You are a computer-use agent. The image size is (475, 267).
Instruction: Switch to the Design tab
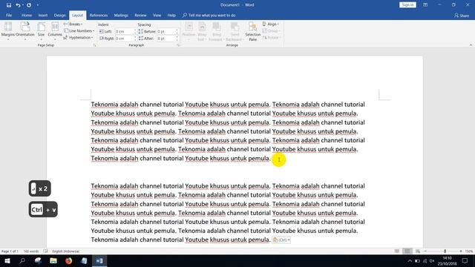(x=59, y=15)
